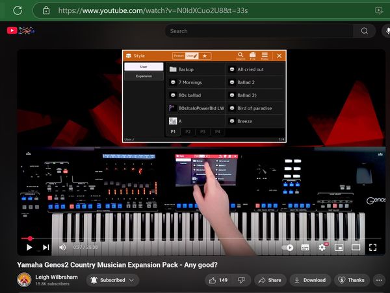
Task: Select Bird of paradise style
Action: click(x=255, y=108)
